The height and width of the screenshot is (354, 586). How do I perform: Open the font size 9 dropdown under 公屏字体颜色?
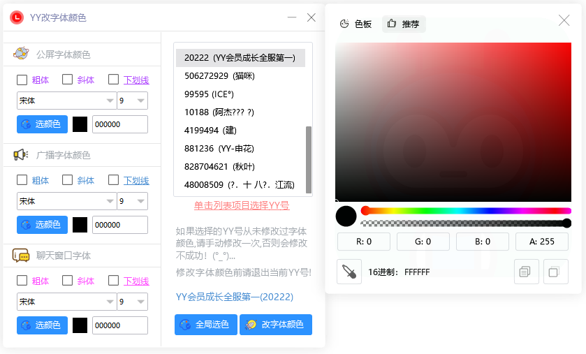click(132, 101)
